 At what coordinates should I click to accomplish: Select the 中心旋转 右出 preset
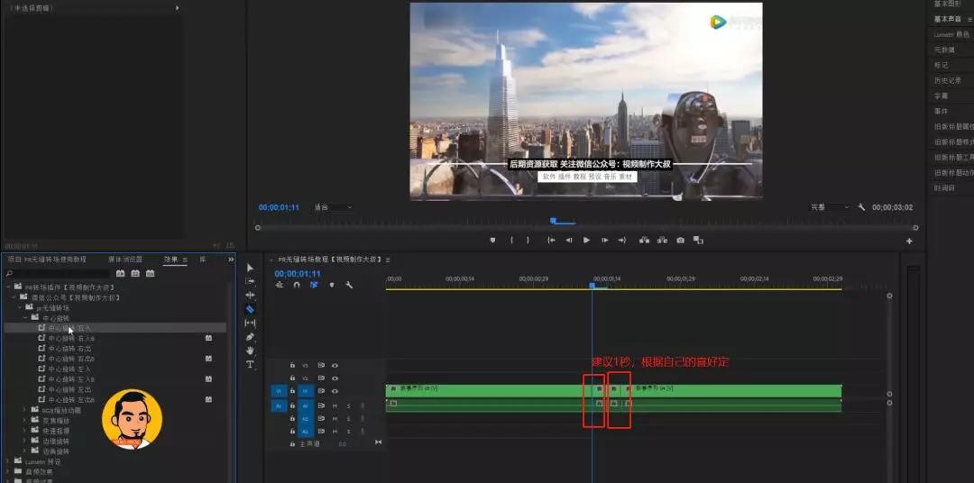pyautogui.click(x=69, y=348)
